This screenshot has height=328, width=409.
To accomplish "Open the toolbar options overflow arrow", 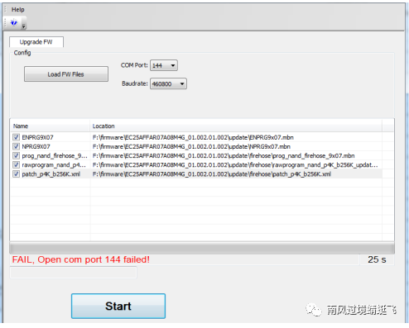I will (24, 26).
